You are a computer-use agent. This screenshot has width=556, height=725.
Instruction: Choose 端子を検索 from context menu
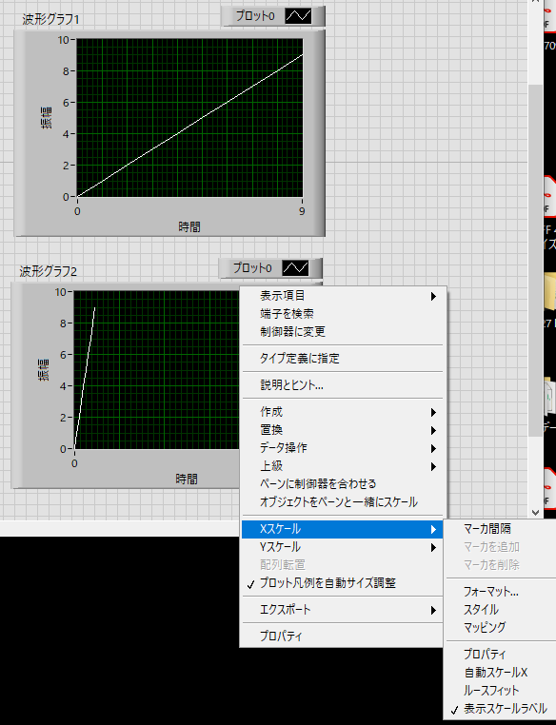[343, 313]
